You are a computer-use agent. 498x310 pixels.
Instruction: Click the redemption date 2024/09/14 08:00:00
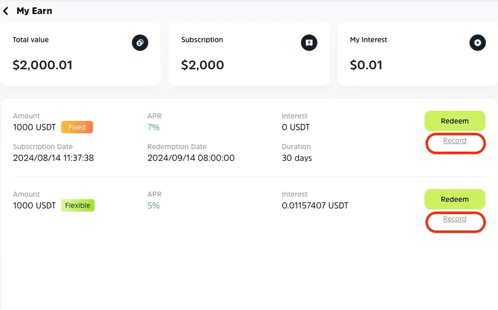click(x=191, y=158)
